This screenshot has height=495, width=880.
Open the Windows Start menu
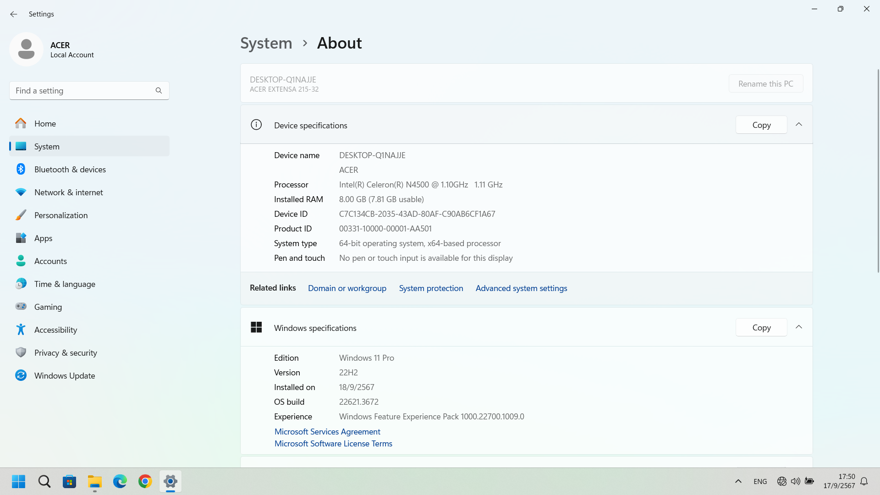(19, 481)
